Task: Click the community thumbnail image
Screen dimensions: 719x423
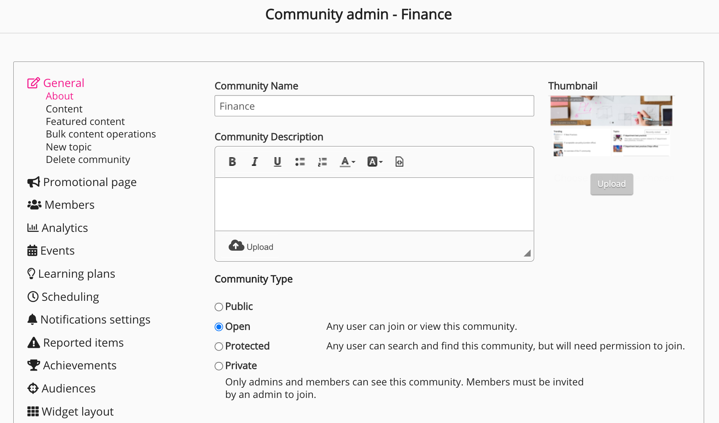Action: click(611, 126)
